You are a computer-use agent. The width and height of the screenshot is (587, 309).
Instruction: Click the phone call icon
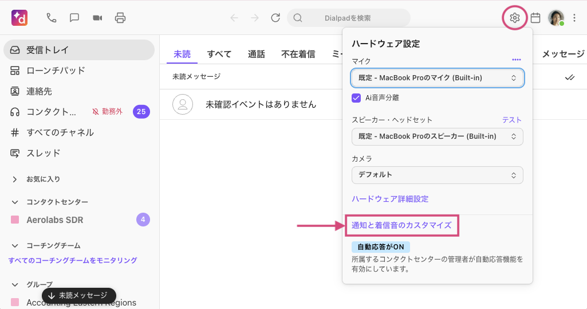(x=52, y=18)
